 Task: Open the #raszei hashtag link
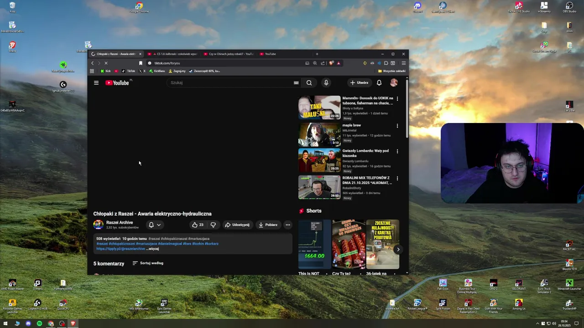click(102, 244)
